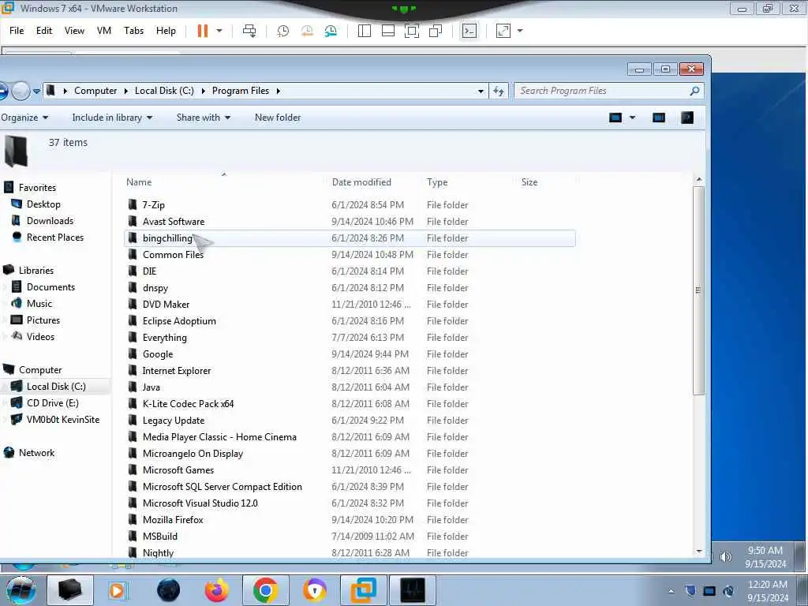Toggle the VMware library sidebar icon
Viewport: 808px width, 606px height.
(x=365, y=31)
